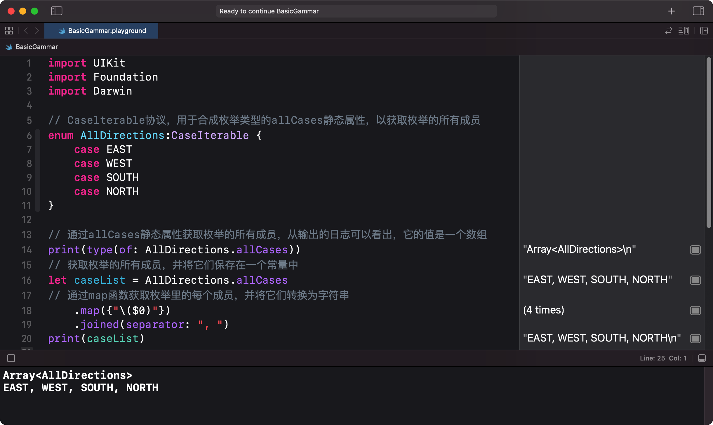
Task: Toggle the inspector panel on the right
Action: [698, 11]
